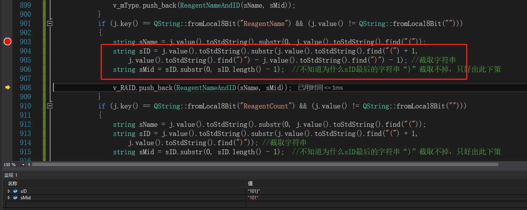
Task: Open the 150 % zoom dropdown
Action: 23,165
